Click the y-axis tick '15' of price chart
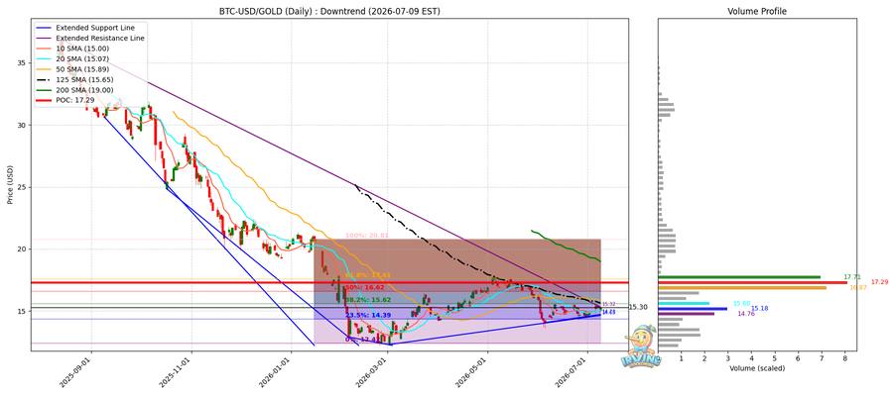The image size is (893, 396). click(x=23, y=311)
